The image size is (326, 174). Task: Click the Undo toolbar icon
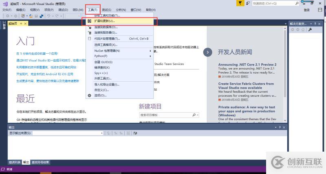click(x=48, y=16)
